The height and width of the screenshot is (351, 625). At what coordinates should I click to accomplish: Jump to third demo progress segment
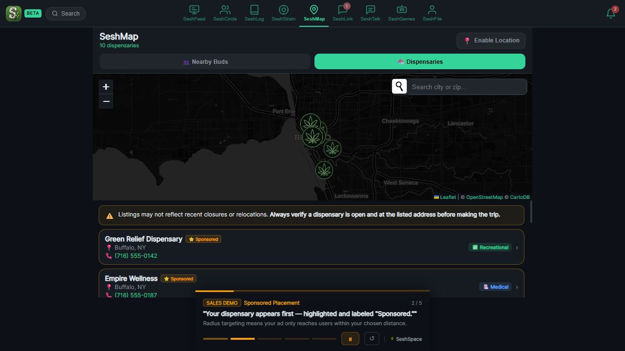[x=270, y=338]
